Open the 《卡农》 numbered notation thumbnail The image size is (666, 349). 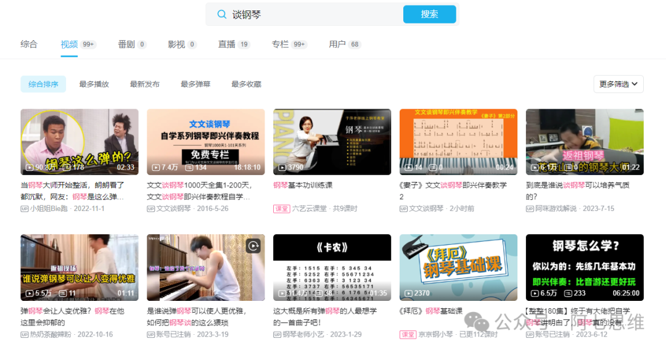(x=332, y=268)
